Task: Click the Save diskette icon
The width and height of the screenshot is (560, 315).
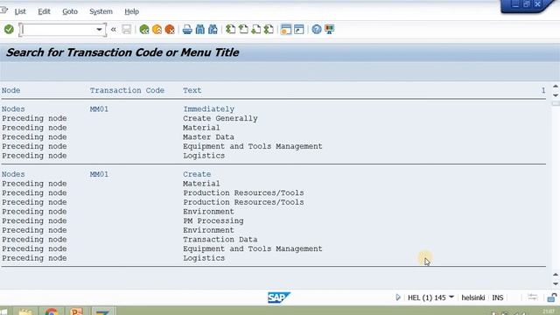Action: click(126, 29)
